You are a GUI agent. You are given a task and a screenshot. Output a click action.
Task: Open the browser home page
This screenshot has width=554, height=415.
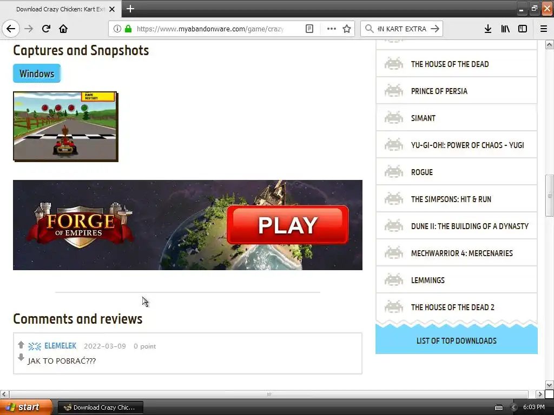pyautogui.click(x=63, y=29)
